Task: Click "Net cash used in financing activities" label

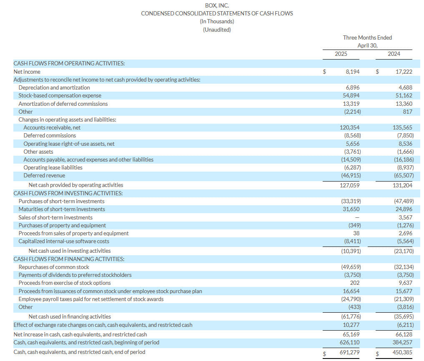Action: 70,317
